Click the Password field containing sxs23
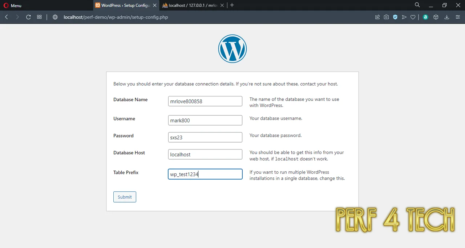This screenshot has height=248, width=465. coord(205,137)
